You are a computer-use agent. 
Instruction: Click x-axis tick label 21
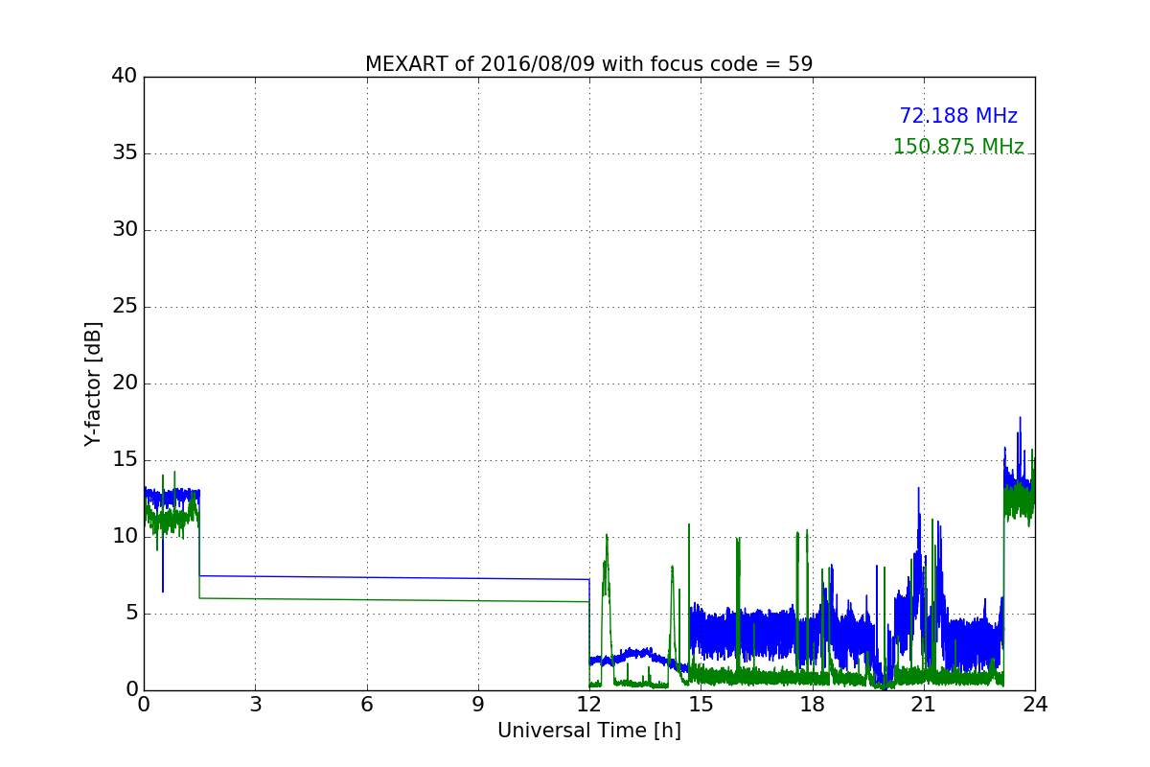coord(924,705)
